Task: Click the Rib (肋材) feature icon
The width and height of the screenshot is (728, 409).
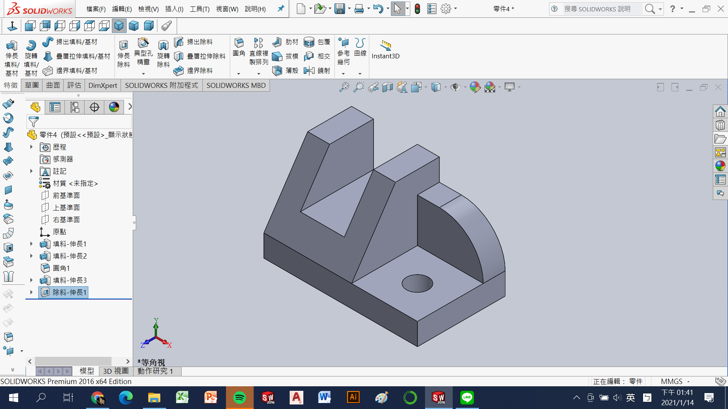Action: pos(277,42)
